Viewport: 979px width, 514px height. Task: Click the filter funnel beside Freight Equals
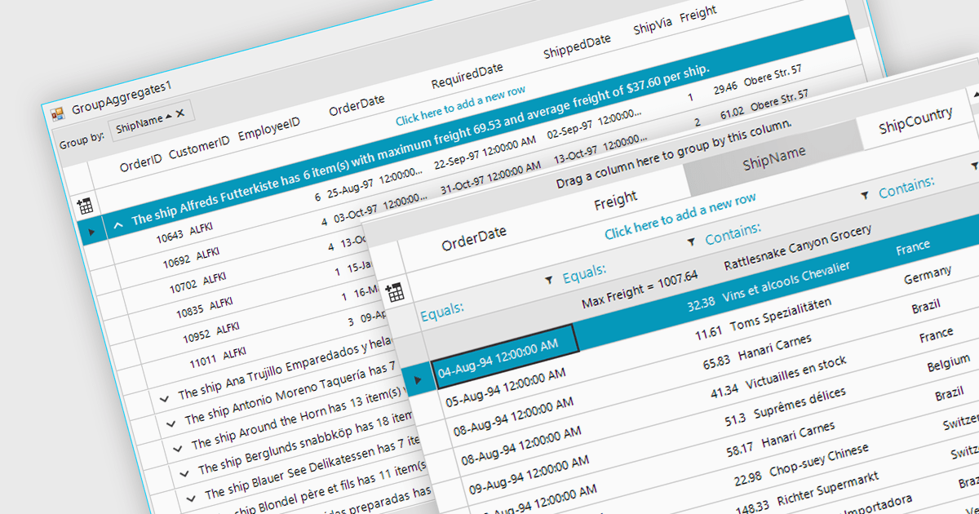pyautogui.click(x=550, y=280)
